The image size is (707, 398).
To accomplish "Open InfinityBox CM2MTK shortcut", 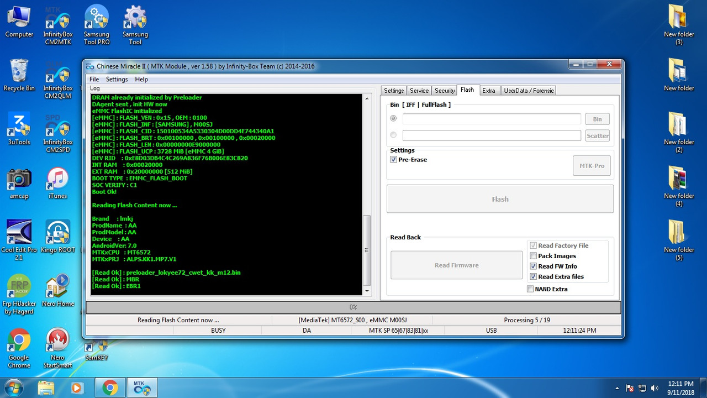I will coord(57,26).
